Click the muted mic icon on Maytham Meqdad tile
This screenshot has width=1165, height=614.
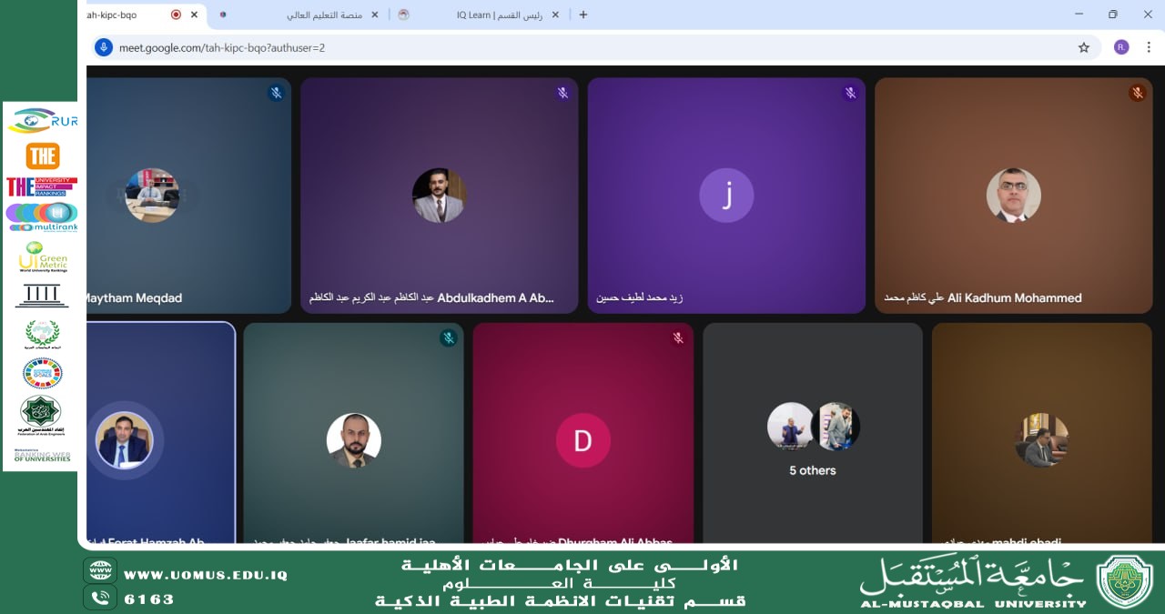coord(276,93)
